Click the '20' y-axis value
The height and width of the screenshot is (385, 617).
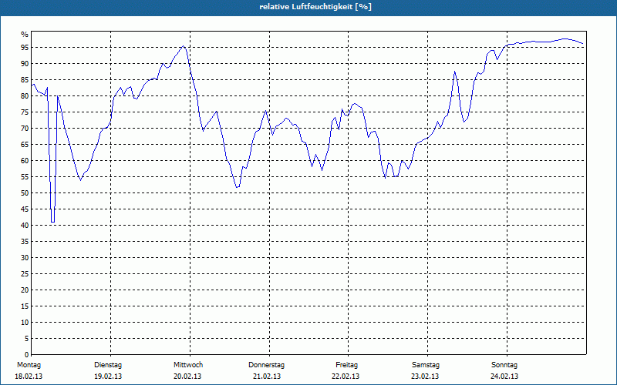(25, 290)
